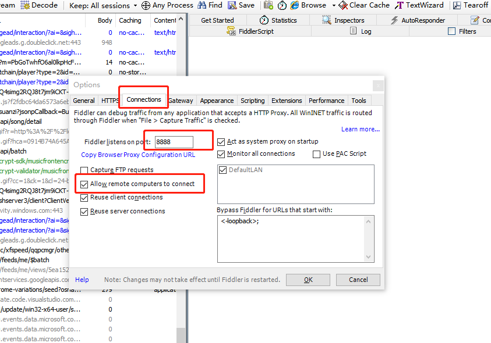Viewport: 491px width, 343px height.
Task: Enable Use PAC Script checkbox
Action: pyautogui.click(x=317, y=154)
